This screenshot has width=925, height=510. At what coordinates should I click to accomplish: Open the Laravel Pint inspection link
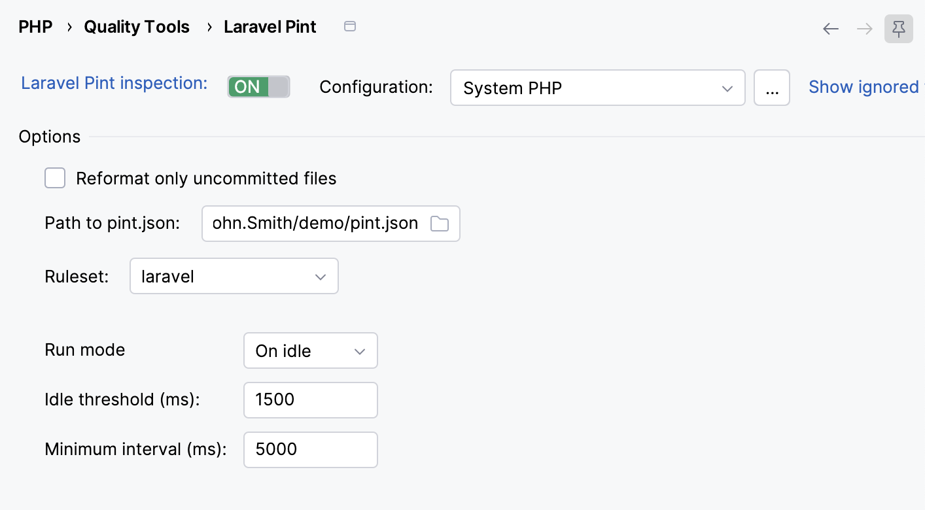[x=114, y=83]
